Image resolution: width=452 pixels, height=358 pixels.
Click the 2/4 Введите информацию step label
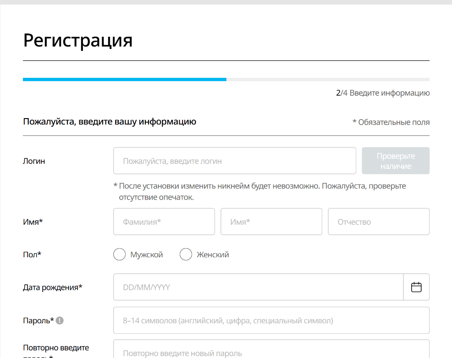[383, 93]
